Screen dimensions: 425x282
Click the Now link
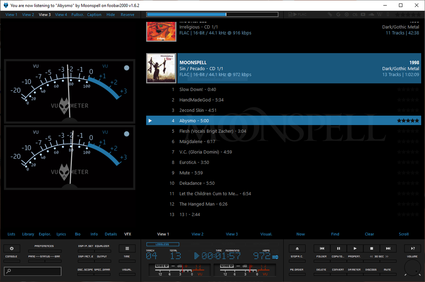click(x=301, y=234)
